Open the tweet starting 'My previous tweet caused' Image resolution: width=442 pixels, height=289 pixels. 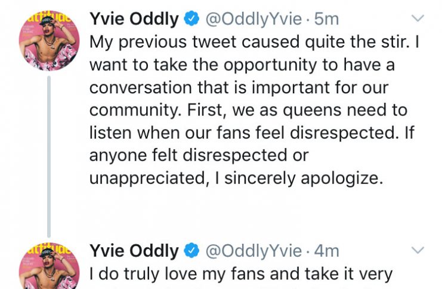click(254, 110)
